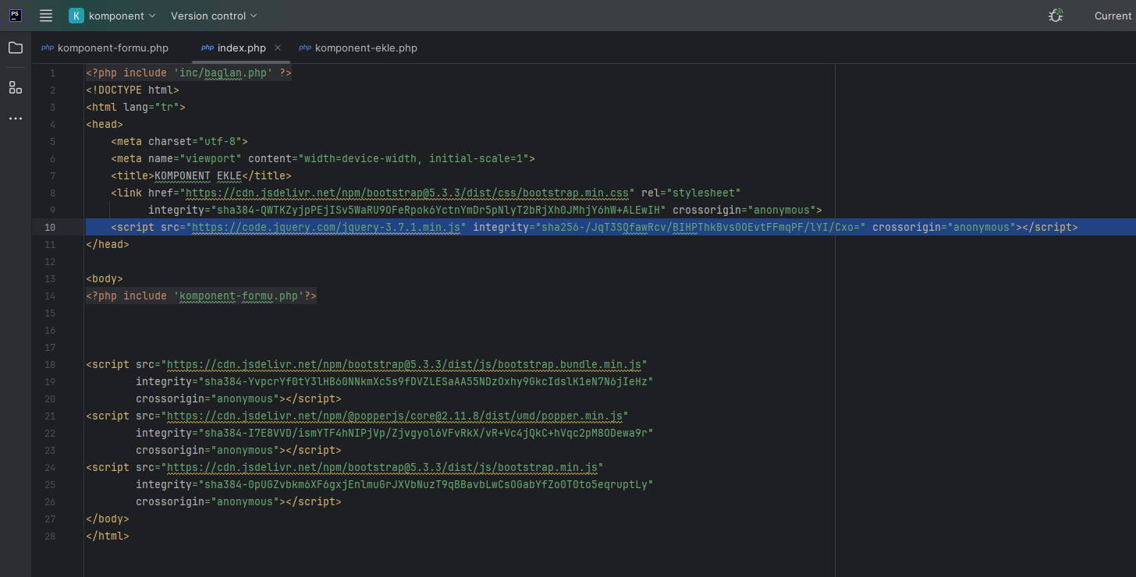This screenshot has height=577, width=1136.
Task: Switch to komponent-formu.php tab
Action: [105, 48]
